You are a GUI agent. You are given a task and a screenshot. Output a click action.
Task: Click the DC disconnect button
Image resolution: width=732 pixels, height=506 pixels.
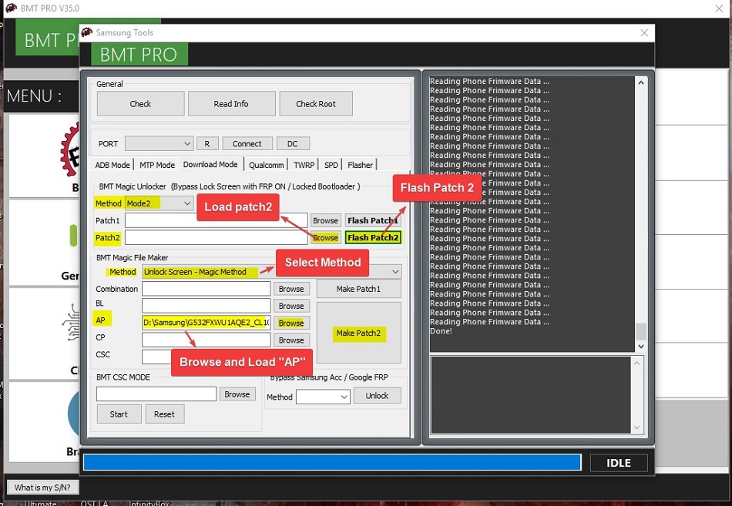coord(293,143)
